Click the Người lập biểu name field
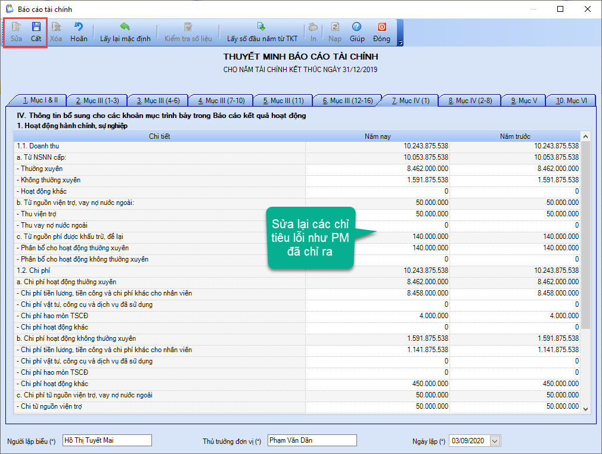The height and width of the screenshot is (454, 602). (107, 440)
